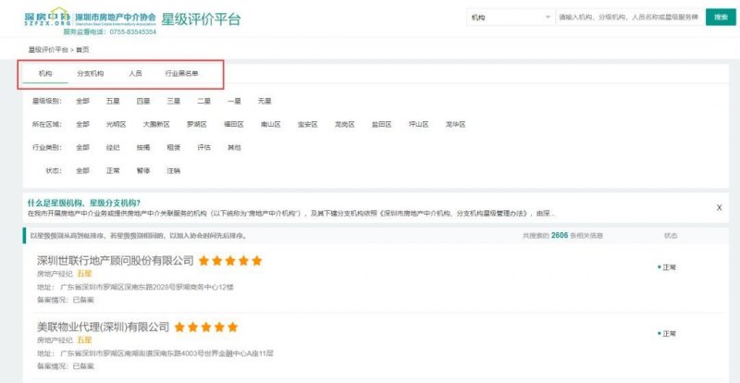The height and width of the screenshot is (383, 740).
Task: Click the 世界金融中心A座11层 address line
Action: [x=155, y=352]
